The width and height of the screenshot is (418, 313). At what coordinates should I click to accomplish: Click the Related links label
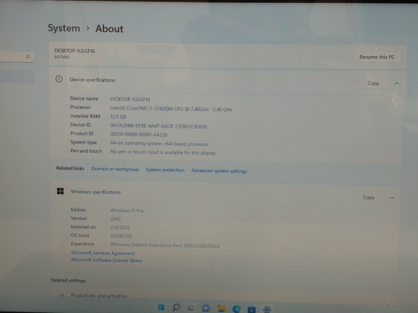coord(70,168)
